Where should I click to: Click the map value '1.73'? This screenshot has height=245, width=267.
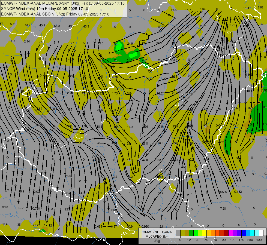click(x=115, y=93)
